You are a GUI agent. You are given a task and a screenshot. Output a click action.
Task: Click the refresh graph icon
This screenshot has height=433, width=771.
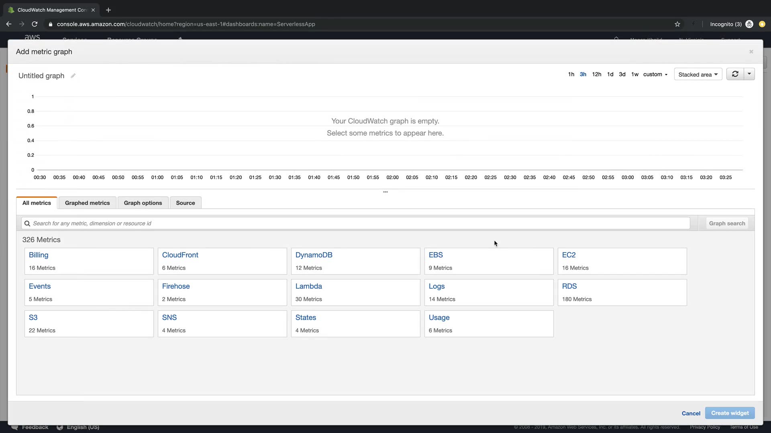735,74
